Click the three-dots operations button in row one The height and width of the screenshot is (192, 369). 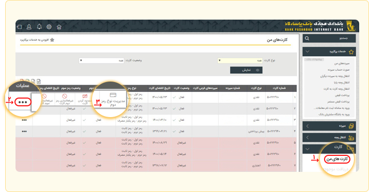coord(23,102)
